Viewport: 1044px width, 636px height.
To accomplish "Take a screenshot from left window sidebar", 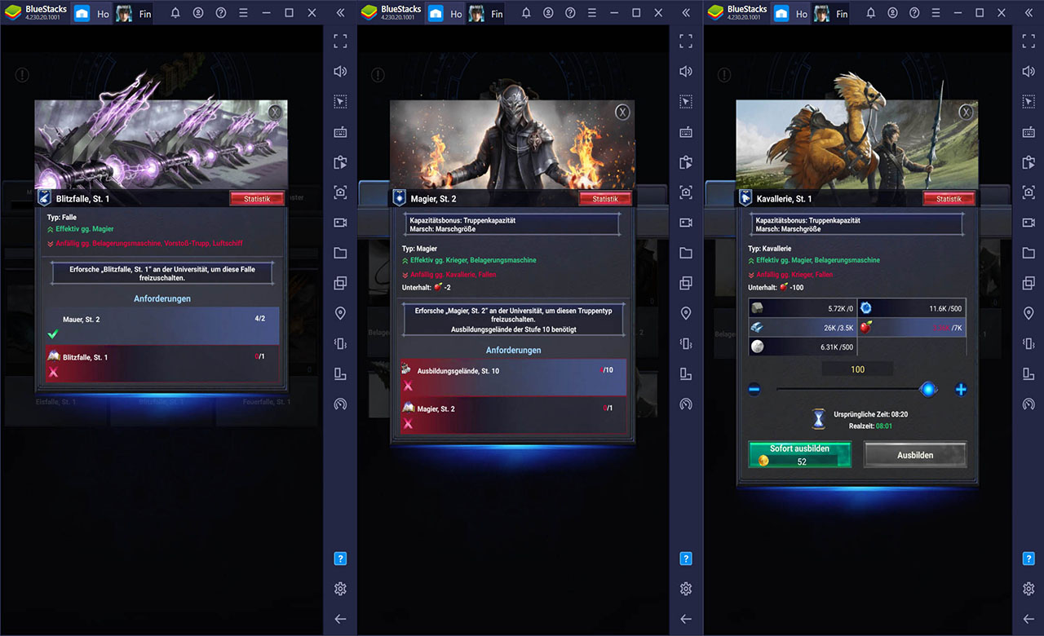I will (x=340, y=192).
